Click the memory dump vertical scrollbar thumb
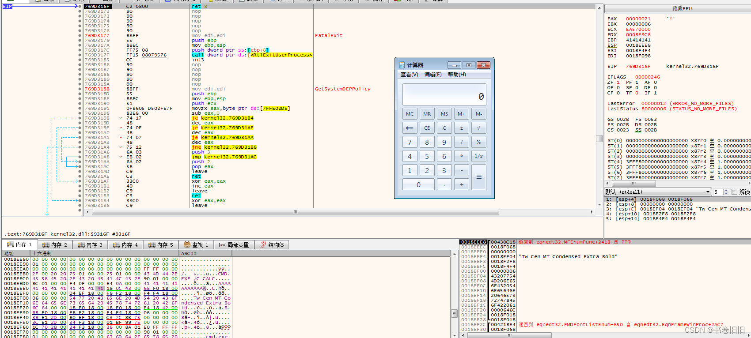The image size is (751, 338). coord(454,314)
